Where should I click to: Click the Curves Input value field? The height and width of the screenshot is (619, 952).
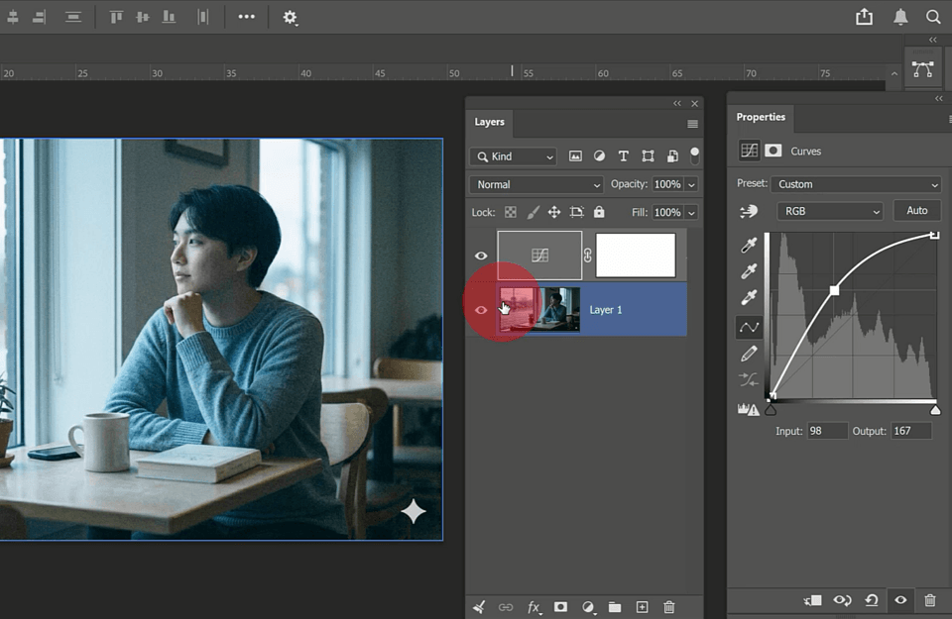point(827,431)
